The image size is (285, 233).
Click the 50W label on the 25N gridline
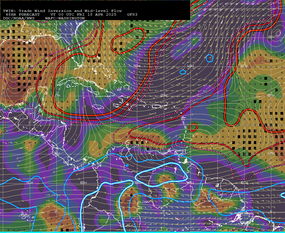(x=244, y=66)
